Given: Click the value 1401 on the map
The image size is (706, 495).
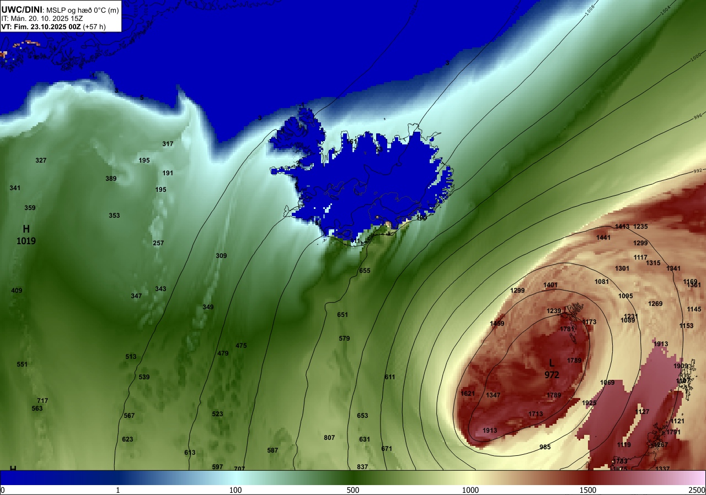Looking at the screenshot, I should (550, 285).
